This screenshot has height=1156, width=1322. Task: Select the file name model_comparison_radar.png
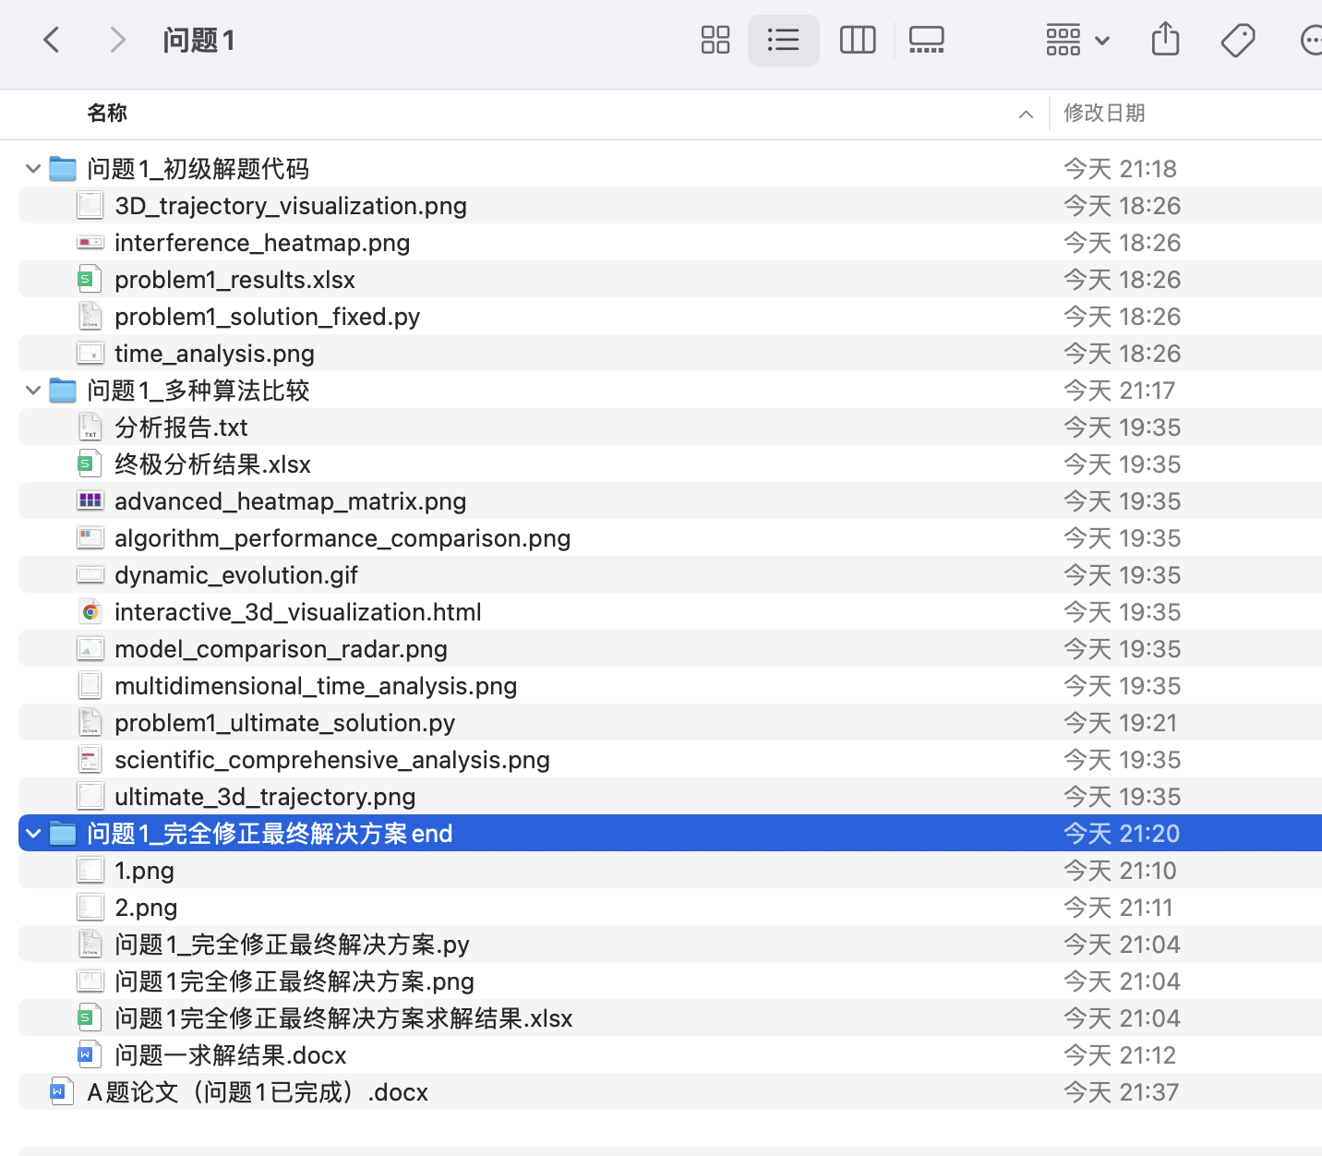pyautogui.click(x=281, y=649)
